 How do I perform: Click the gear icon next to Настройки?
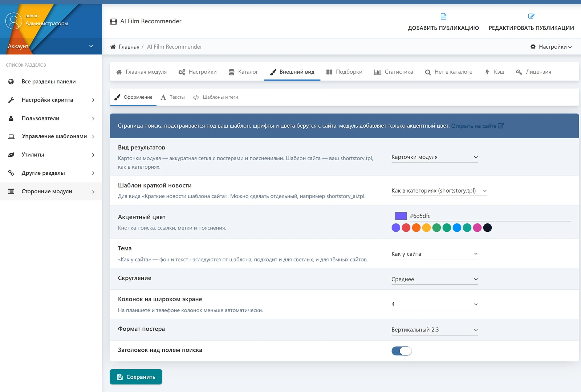coord(533,47)
